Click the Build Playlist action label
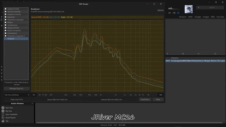This screenshot has height=127, width=226. pos(11,117)
